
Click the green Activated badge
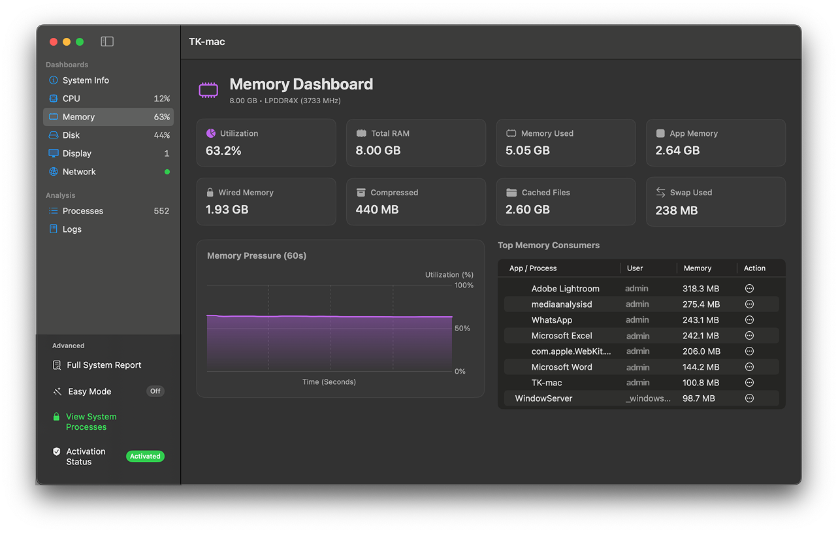[x=145, y=456]
